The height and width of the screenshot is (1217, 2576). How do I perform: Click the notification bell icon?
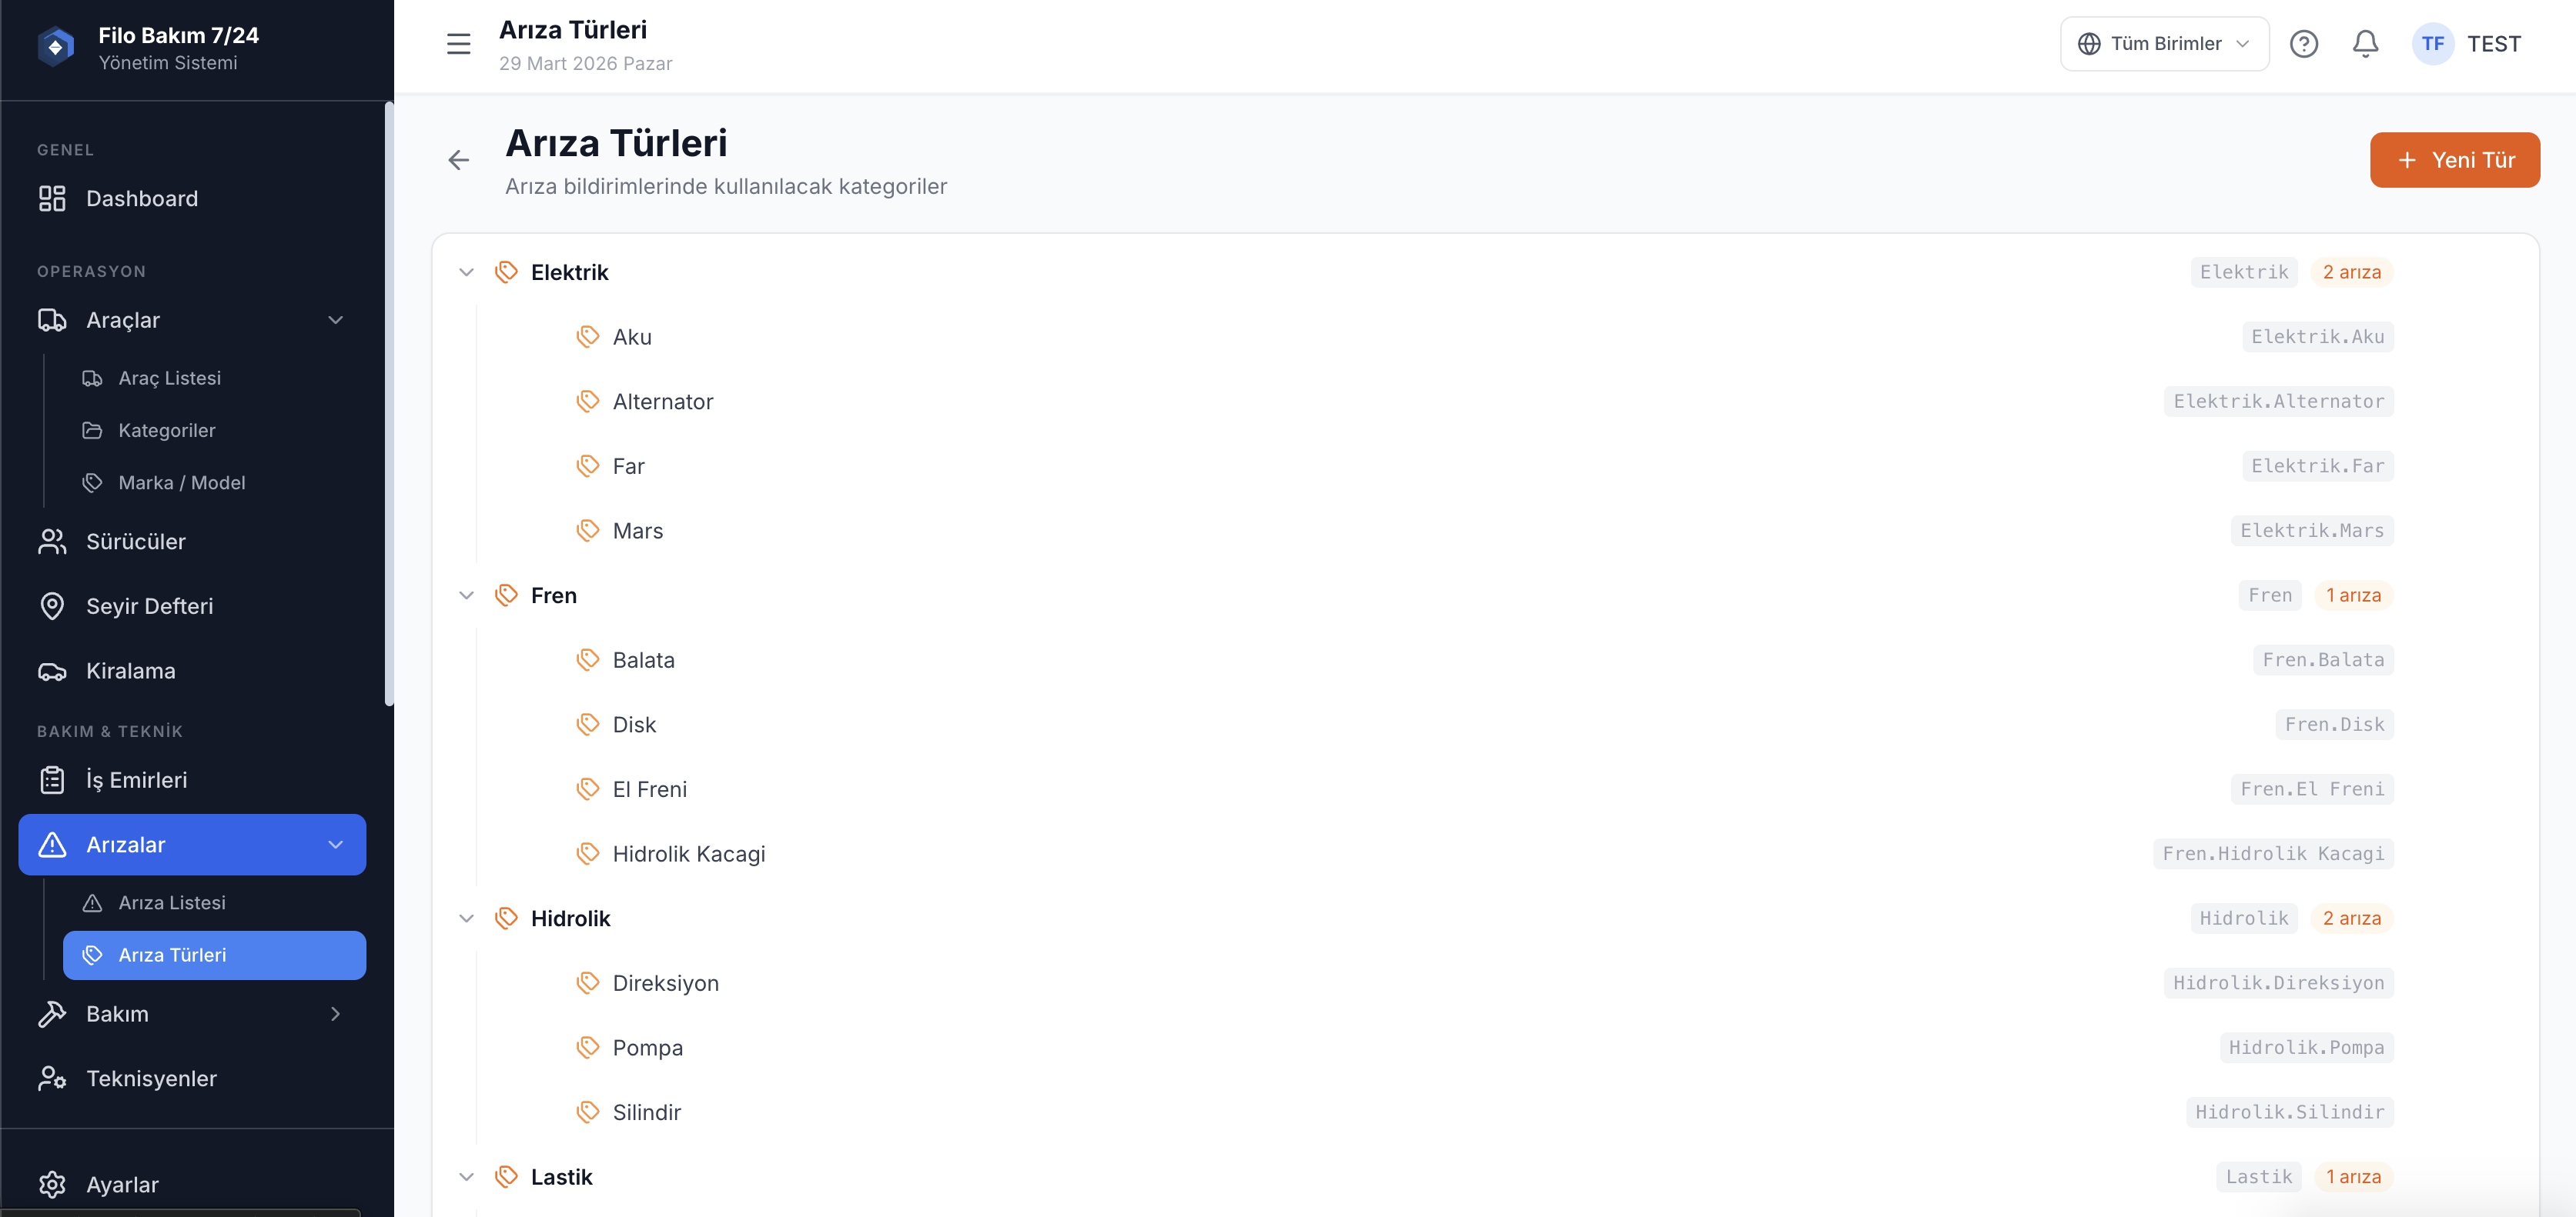[2365, 44]
